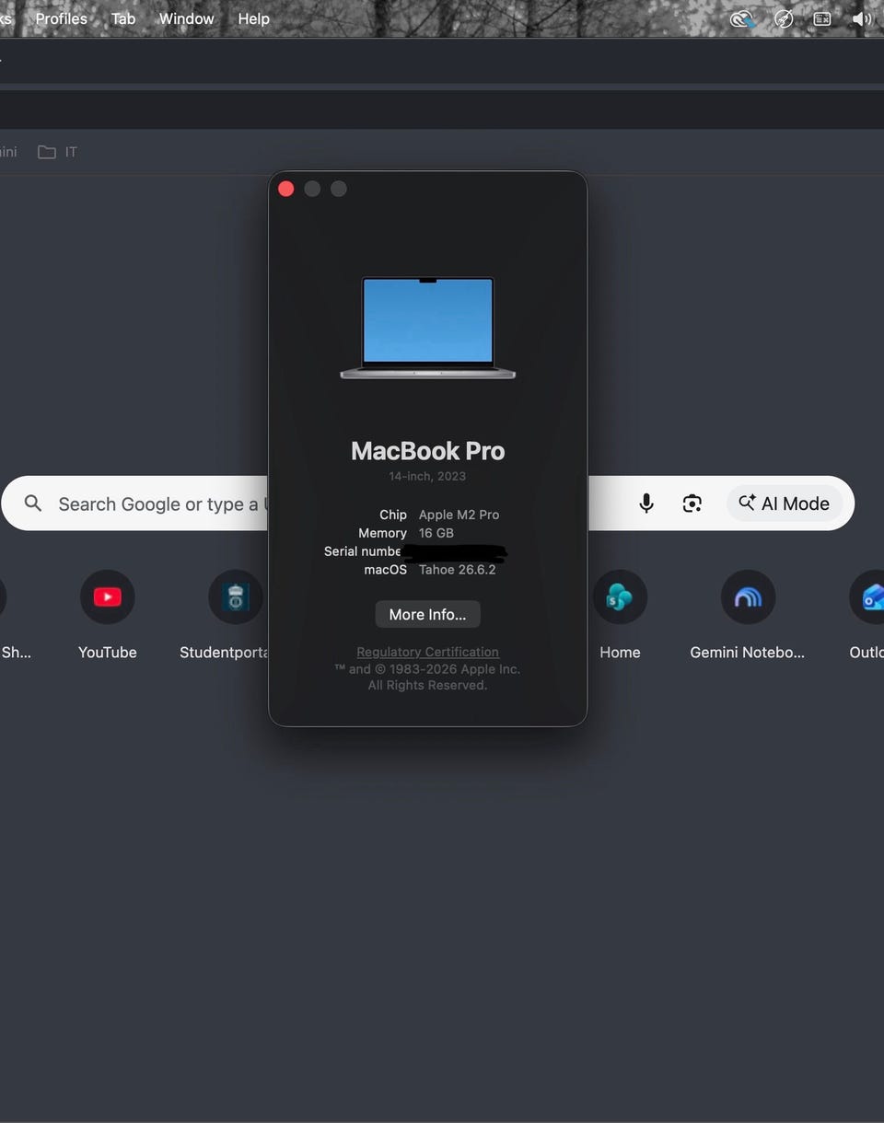The image size is (884, 1123).
Task: Click the rocket icon in the menu bar
Action: (x=784, y=18)
